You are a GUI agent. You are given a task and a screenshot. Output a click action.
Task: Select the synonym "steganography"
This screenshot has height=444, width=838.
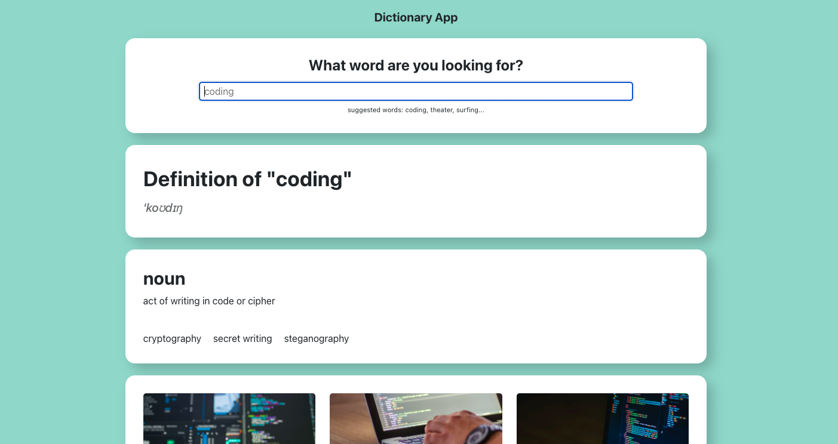tap(317, 338)
